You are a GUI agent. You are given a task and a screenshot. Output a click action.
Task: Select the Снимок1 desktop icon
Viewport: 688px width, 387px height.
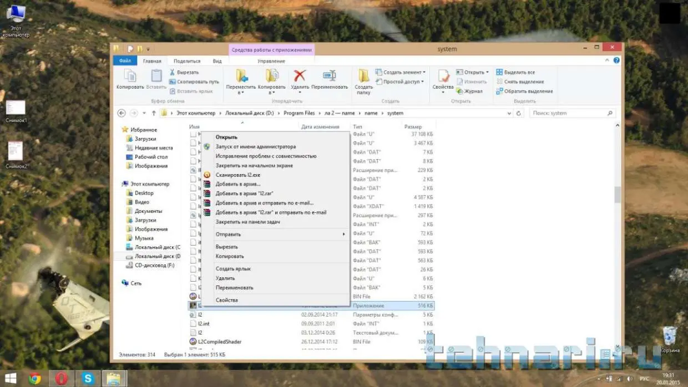click(16, 111)
